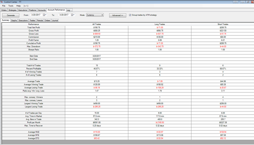Screen dimensions: 254x145
Task: Select Long Trades Max. Time to Recover 0.32 days
Action: (x=160, y=126)
